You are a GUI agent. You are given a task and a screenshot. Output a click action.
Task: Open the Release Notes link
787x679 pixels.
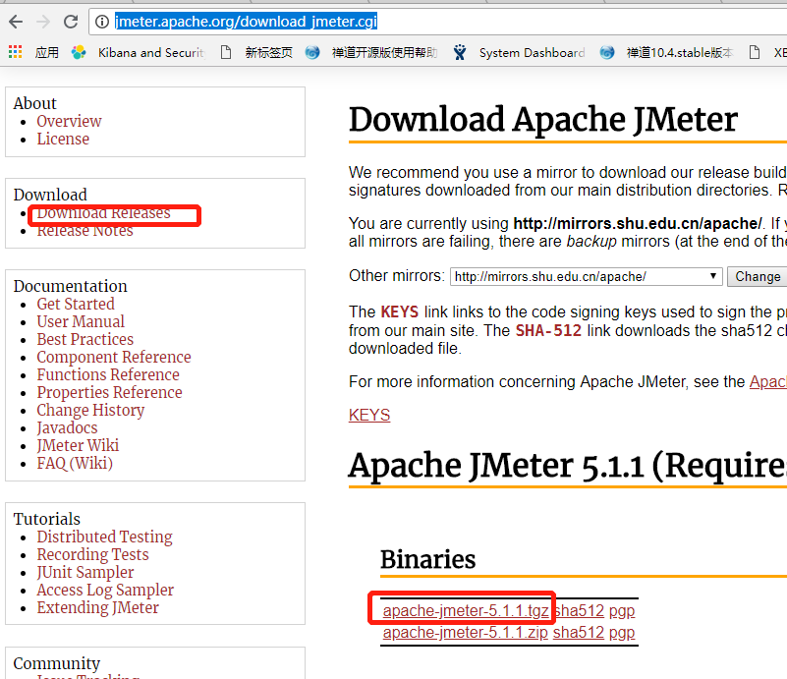84,230
